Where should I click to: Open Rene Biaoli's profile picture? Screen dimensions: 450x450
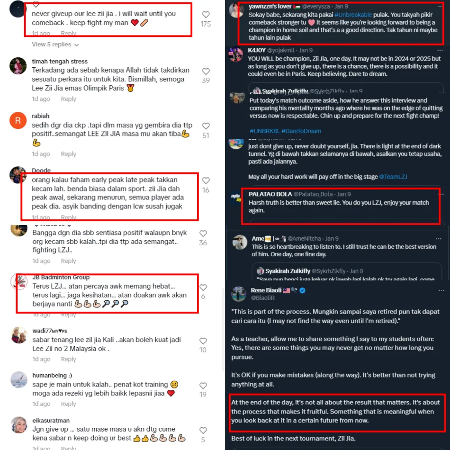point(239,294)
